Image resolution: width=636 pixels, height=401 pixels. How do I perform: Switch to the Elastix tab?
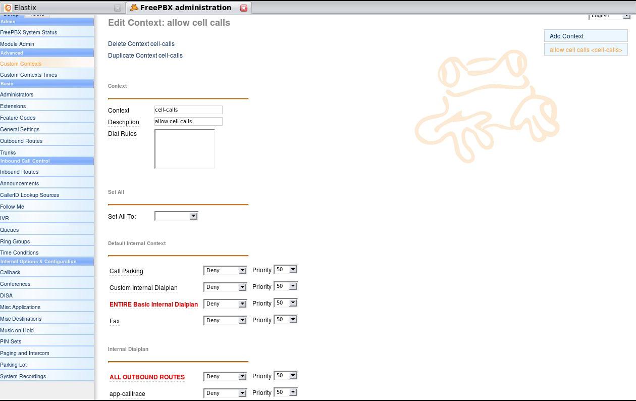pyautogui.click(x=56, y=8)
